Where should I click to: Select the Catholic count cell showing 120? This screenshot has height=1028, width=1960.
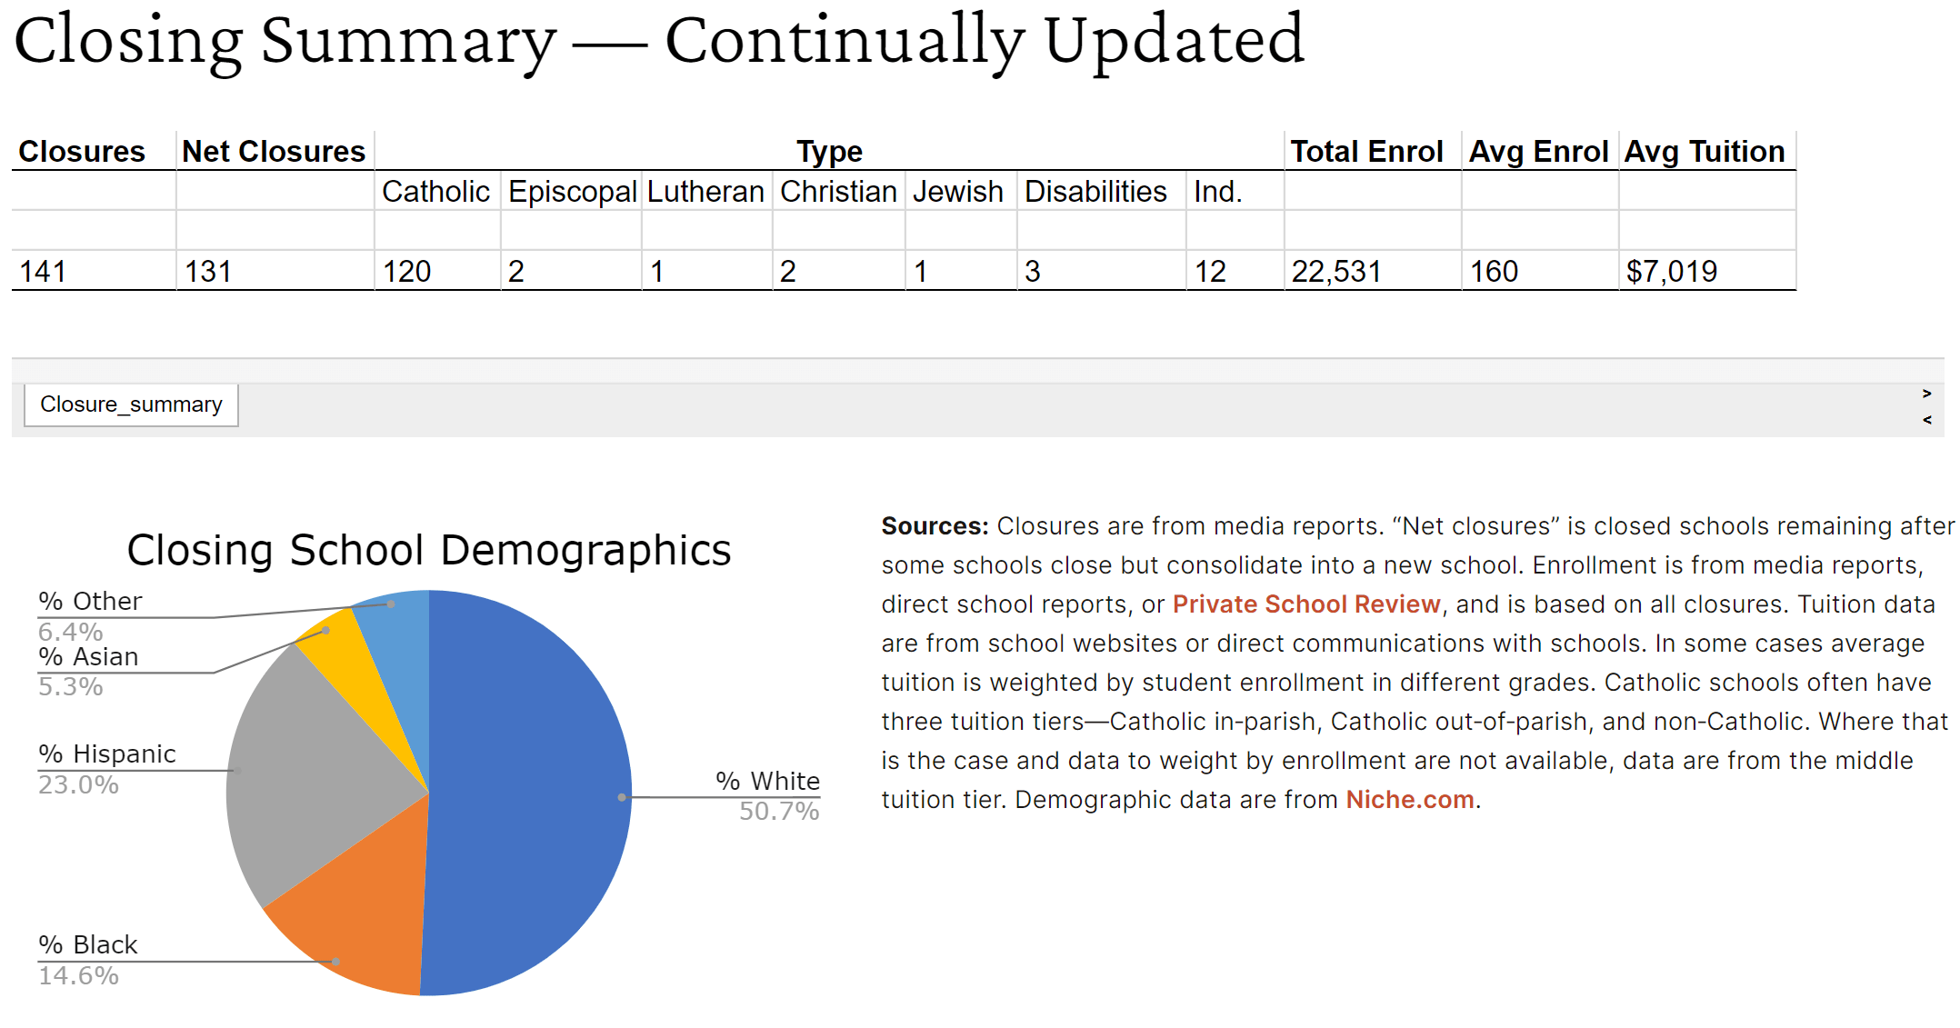pos(406,272)
